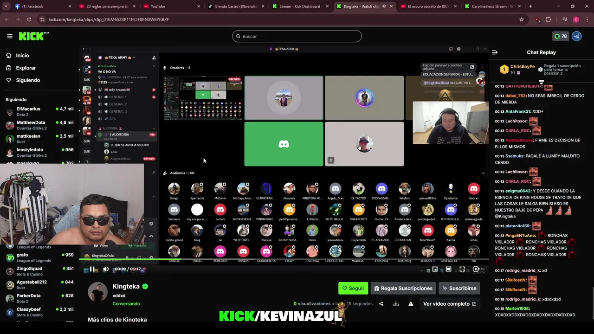This screenshot has width=594, height=334.
Task: Click Regala Suscripciones button
Action: (x=403, y=288)
